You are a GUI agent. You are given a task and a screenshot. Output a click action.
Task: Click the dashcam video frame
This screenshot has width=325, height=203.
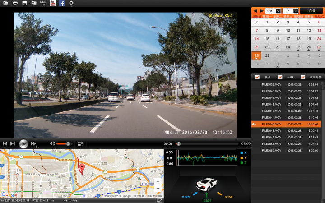click(125, 75)
